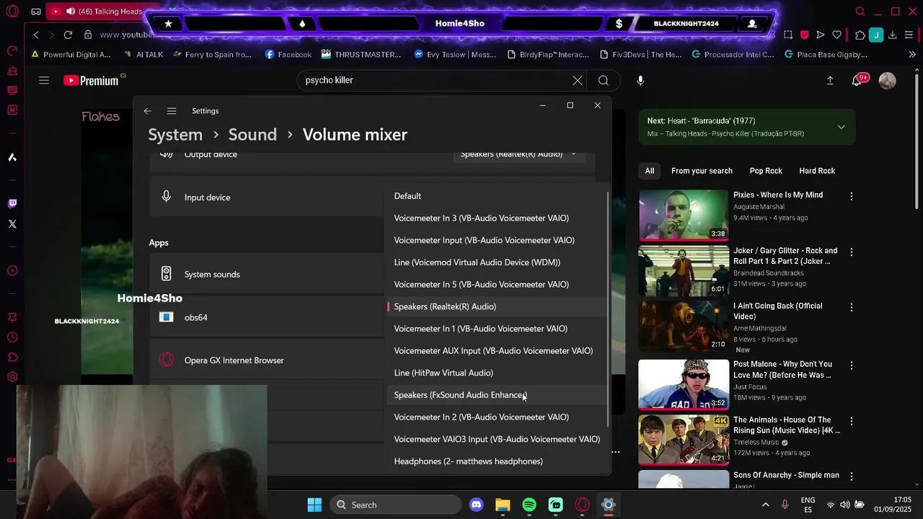This screenshot has height=519, width=923.
Task: Click the Opera logo menu icon
Action: point(12,12)
